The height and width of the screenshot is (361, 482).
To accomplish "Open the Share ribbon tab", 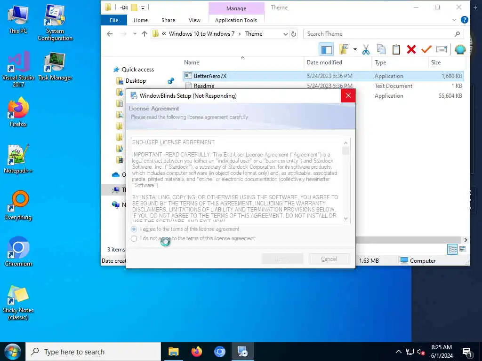I will 168,20.
